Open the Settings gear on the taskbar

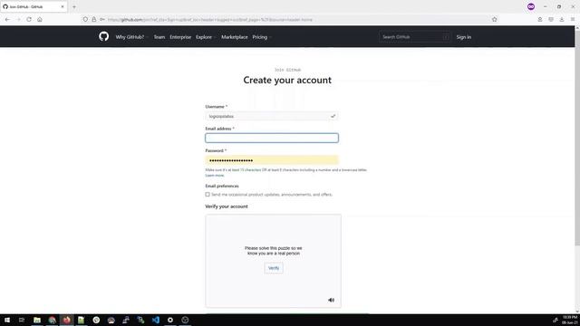(x=170, y=320)
